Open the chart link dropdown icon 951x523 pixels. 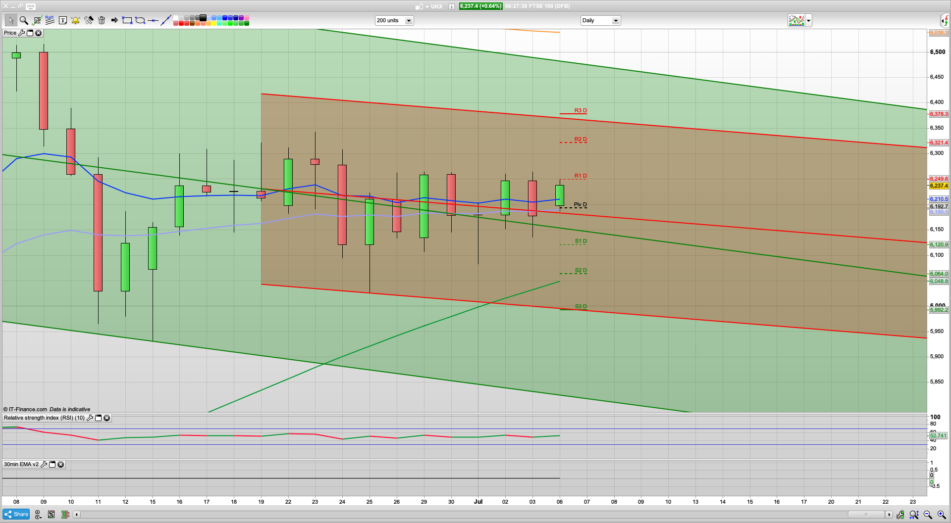click(x=38, y=515)
